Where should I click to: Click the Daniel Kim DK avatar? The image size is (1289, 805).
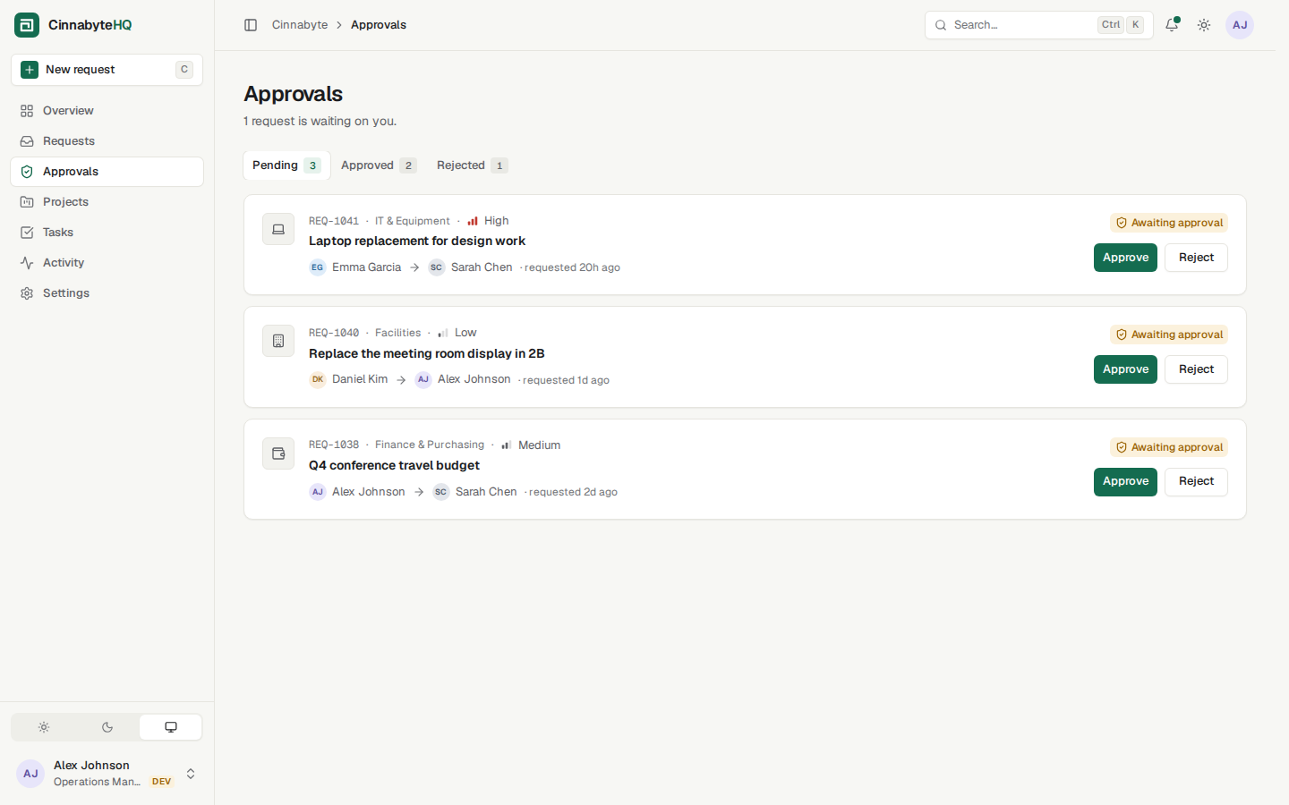click(x=318, y=379)
